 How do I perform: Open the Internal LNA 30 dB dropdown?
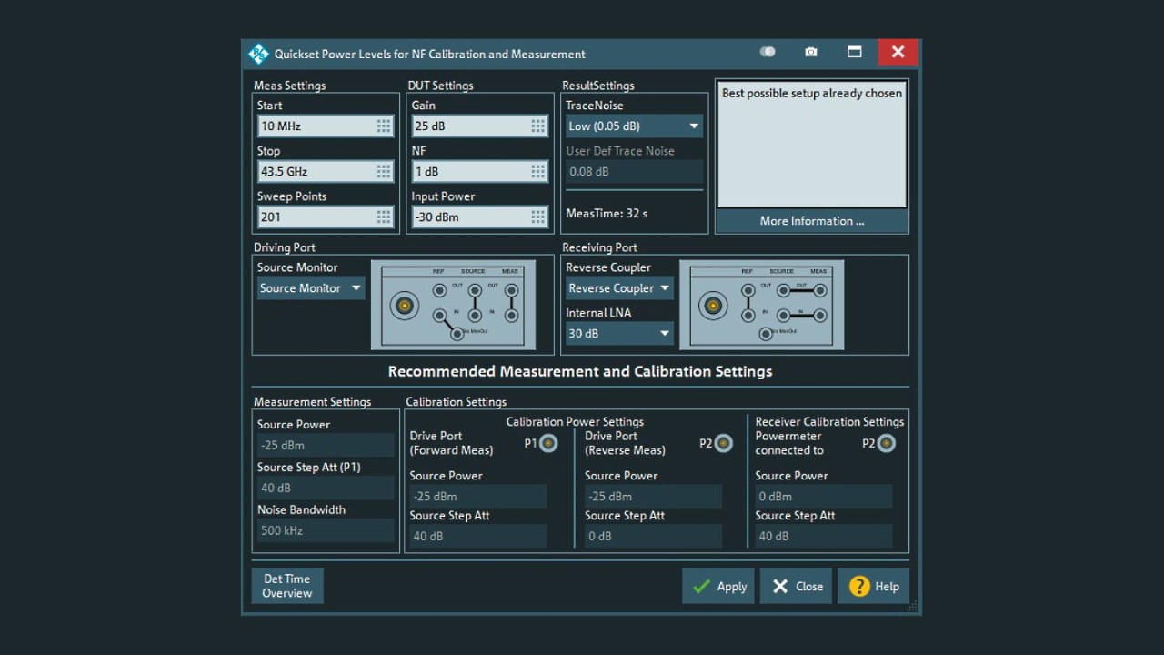[619, 334]
